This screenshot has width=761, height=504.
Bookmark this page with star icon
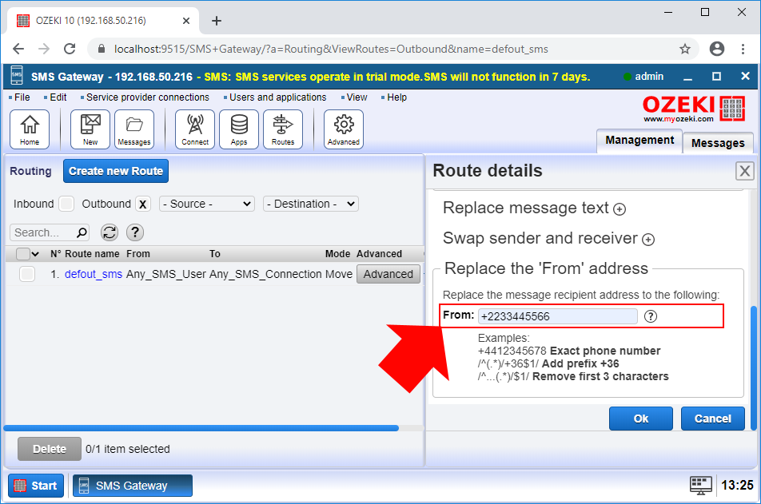click(685, 49)
